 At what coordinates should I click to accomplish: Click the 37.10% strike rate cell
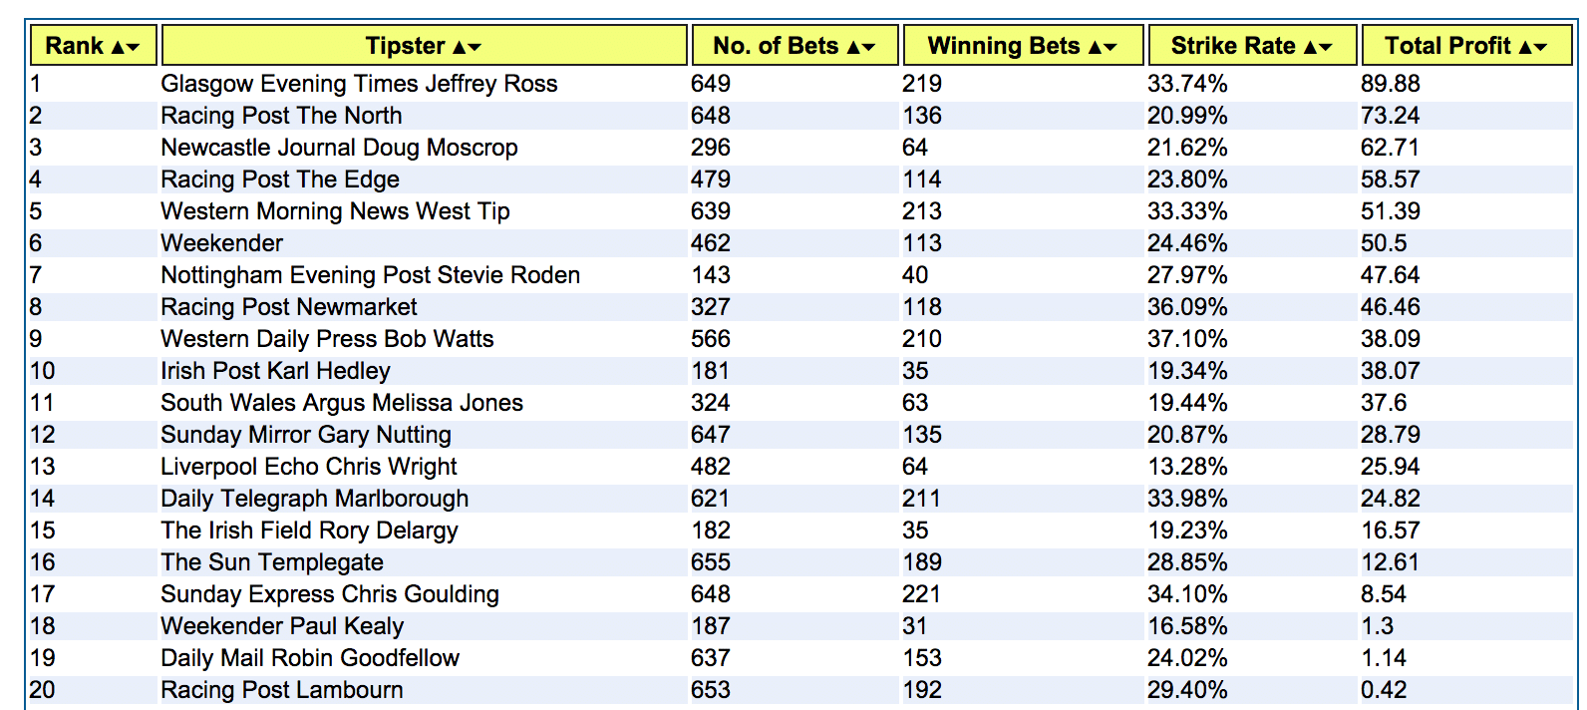1187,339
